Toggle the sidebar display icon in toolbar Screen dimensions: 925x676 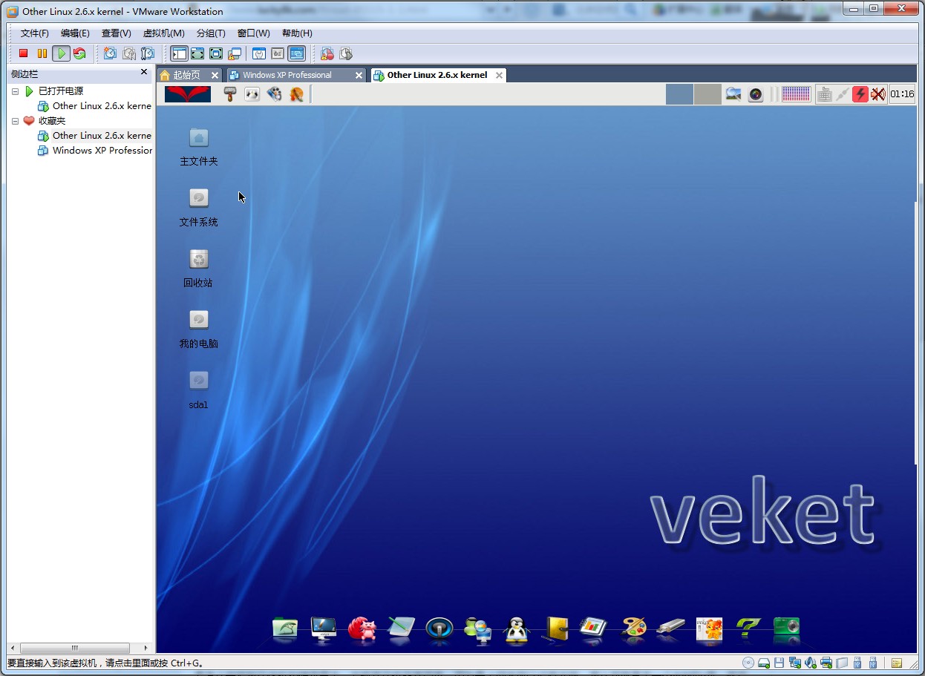[x=179, y=53]
